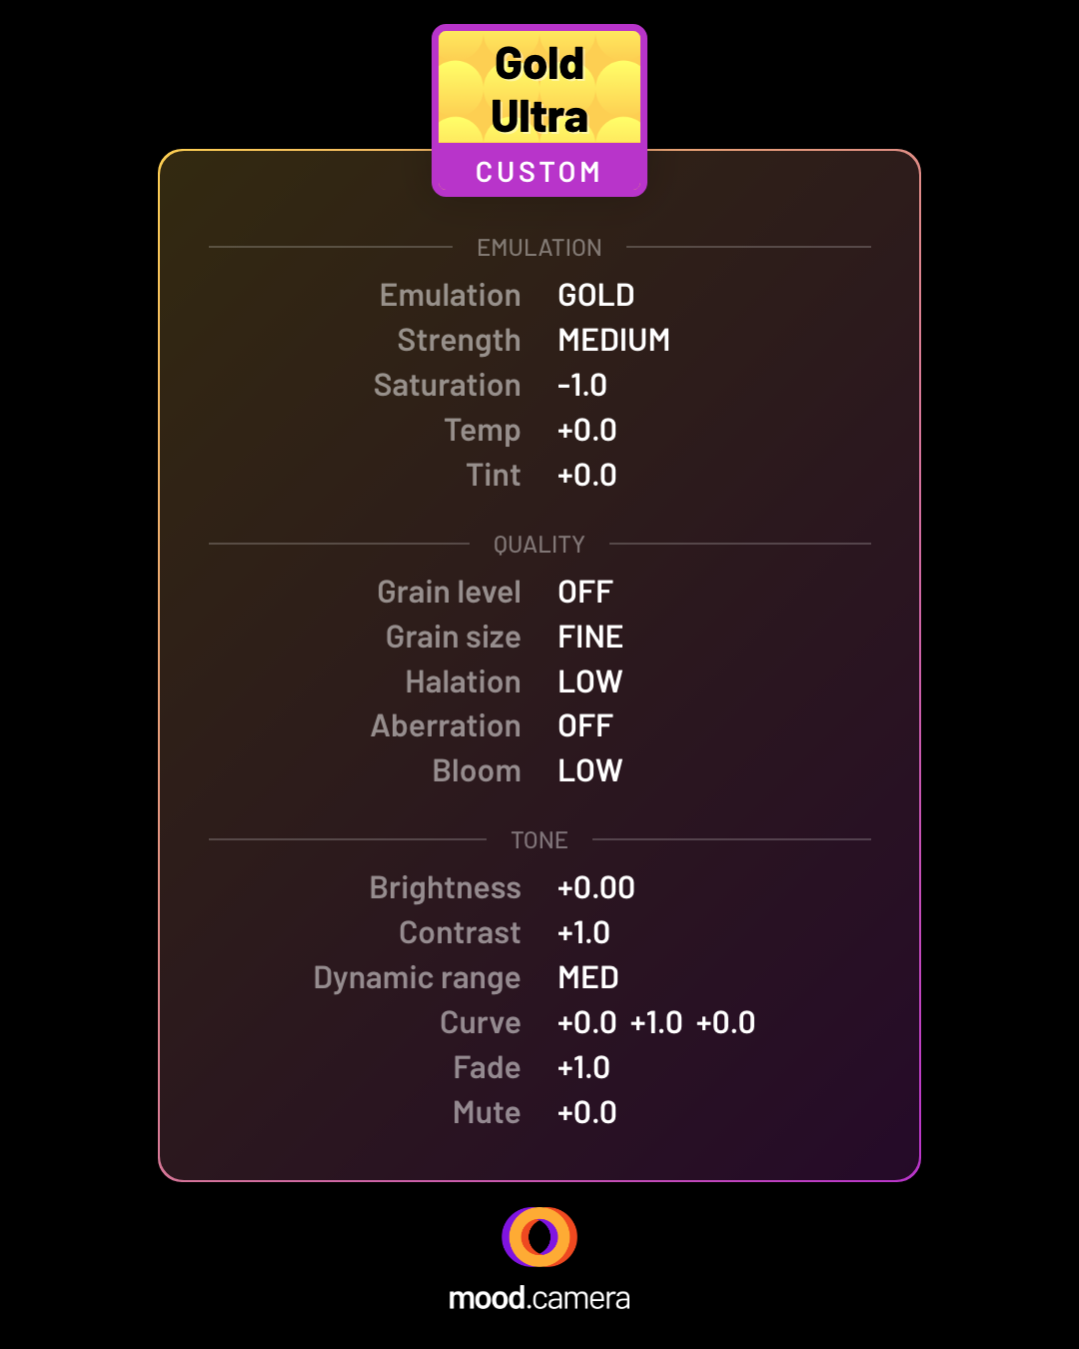Select the Saturation value -1.0

tap(582, 386)
